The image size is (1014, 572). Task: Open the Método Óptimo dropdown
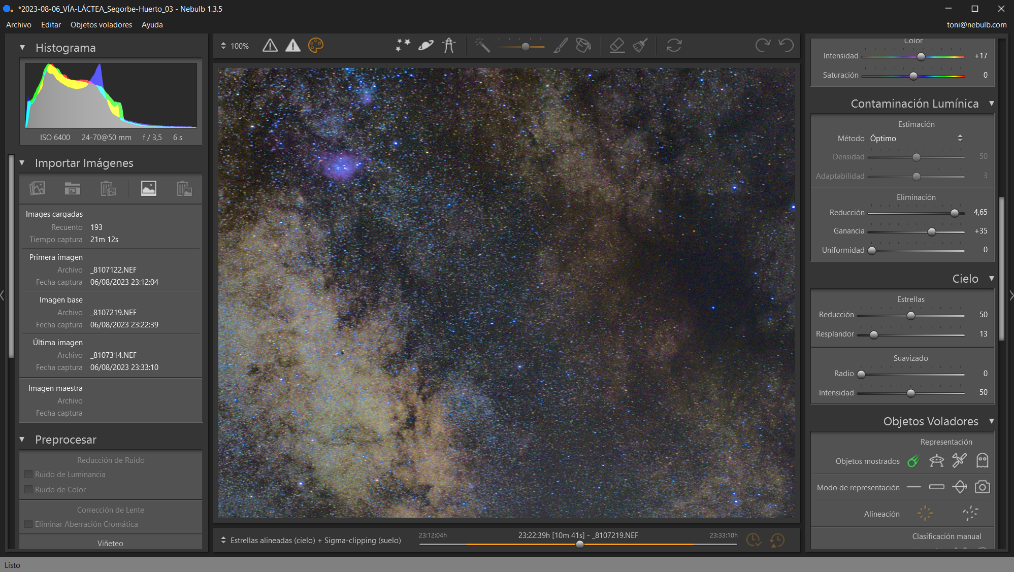click(916, 138)
